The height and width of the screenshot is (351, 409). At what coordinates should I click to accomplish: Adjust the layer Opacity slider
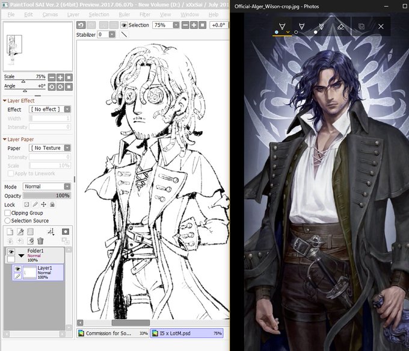pos(47,196)
